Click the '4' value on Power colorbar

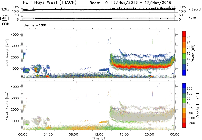[187, 70]
